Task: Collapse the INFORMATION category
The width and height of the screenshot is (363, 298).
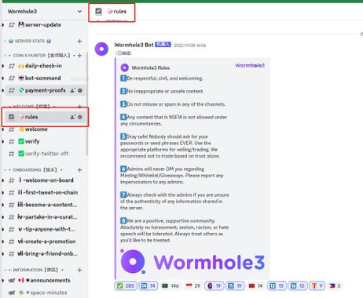Action: pyautogui.click(x=34, y=270)
